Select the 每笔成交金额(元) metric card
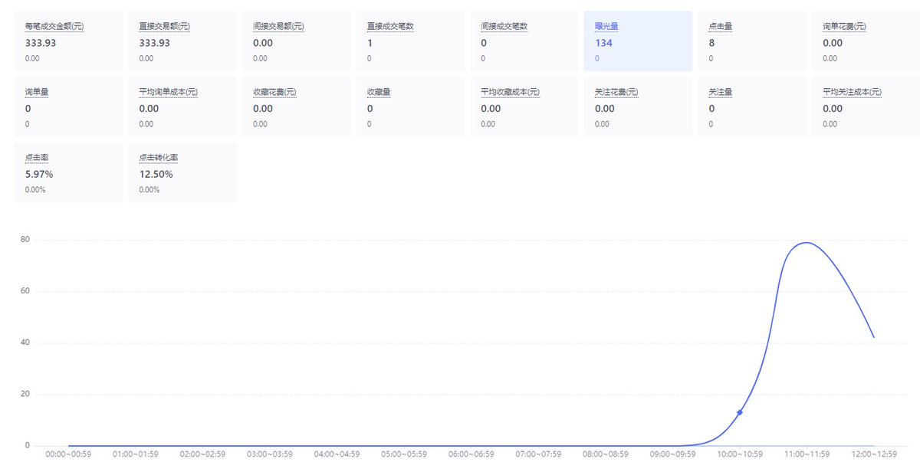Screen dimensions: 920x462 click(68, 41)
